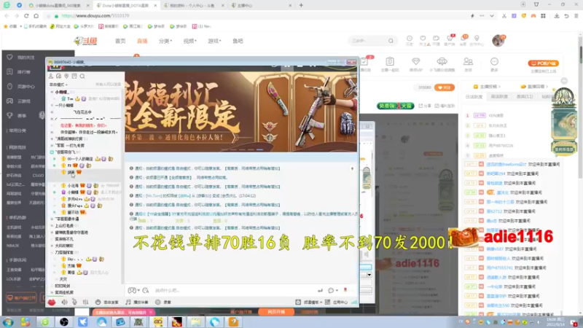The height and width of the screenshot is (328, 583).
Task: Toggle the microphone icon in YY bottom toolbar
Action: [x=75, y=302]
